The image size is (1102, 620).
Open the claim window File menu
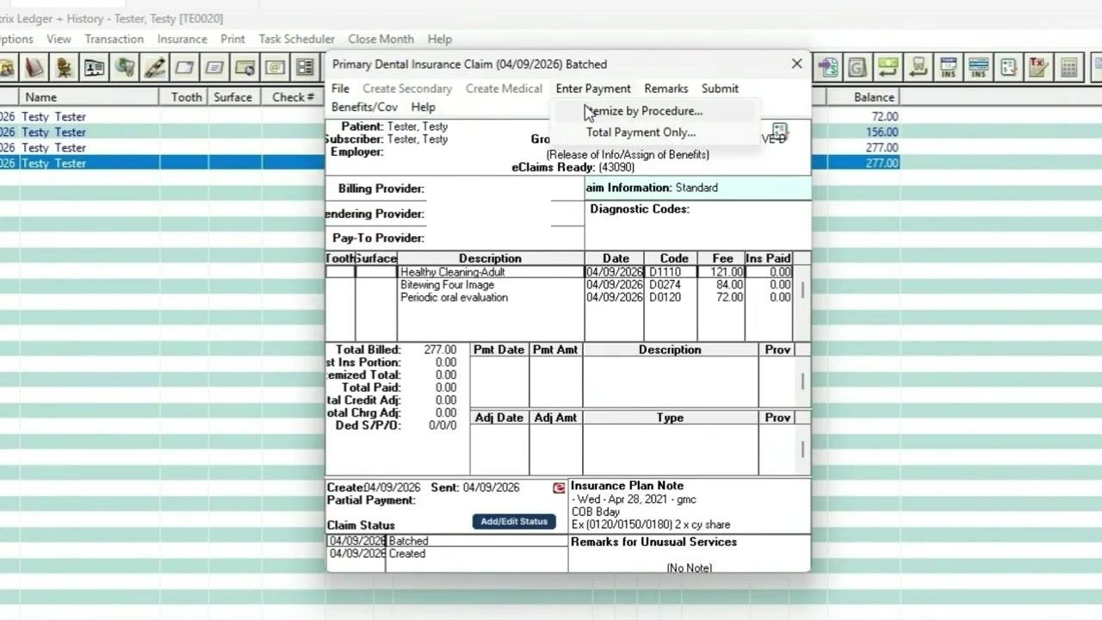(x=340, y=89)
